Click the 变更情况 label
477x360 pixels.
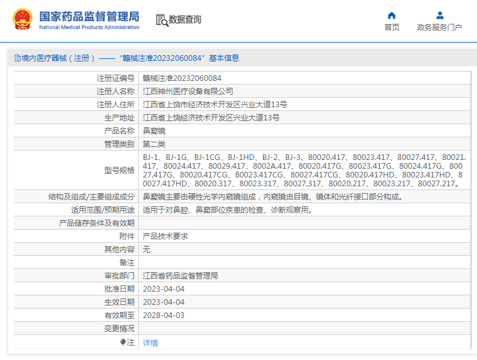pos(119,329)
